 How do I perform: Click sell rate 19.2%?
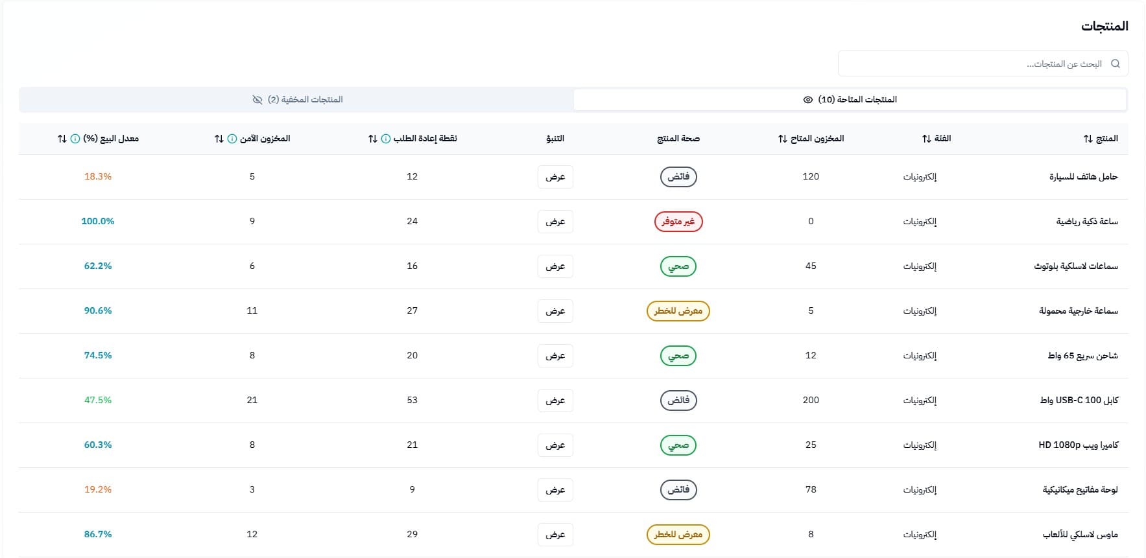tap(98, 490)
